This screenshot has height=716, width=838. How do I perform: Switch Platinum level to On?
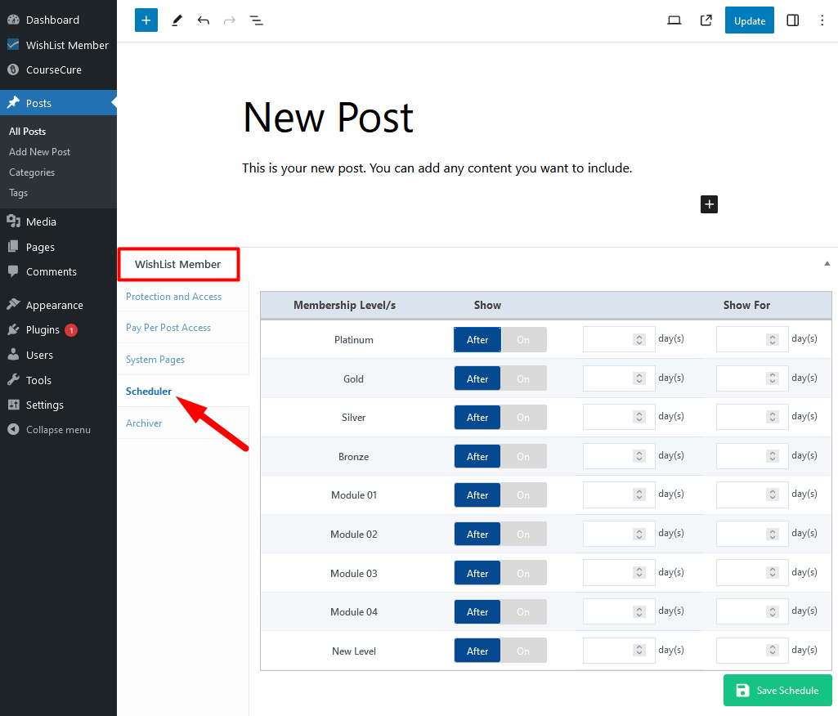pos(523,339)
